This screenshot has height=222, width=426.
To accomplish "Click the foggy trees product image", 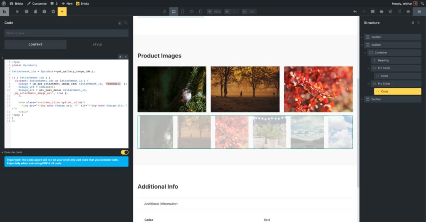I will click(245, 89).
